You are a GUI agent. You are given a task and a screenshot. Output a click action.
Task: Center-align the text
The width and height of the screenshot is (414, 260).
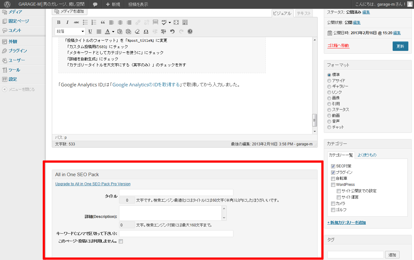120,22
